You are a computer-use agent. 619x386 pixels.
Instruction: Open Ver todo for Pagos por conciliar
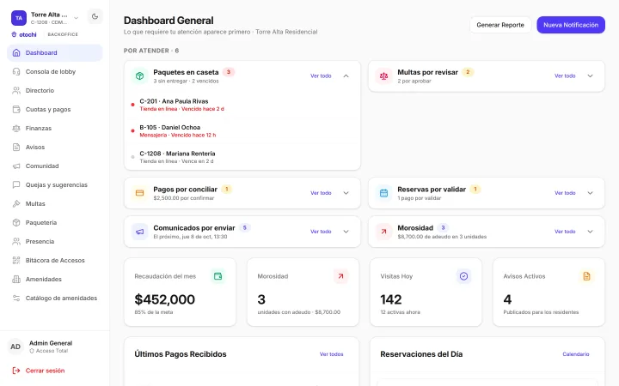[321, 193]
